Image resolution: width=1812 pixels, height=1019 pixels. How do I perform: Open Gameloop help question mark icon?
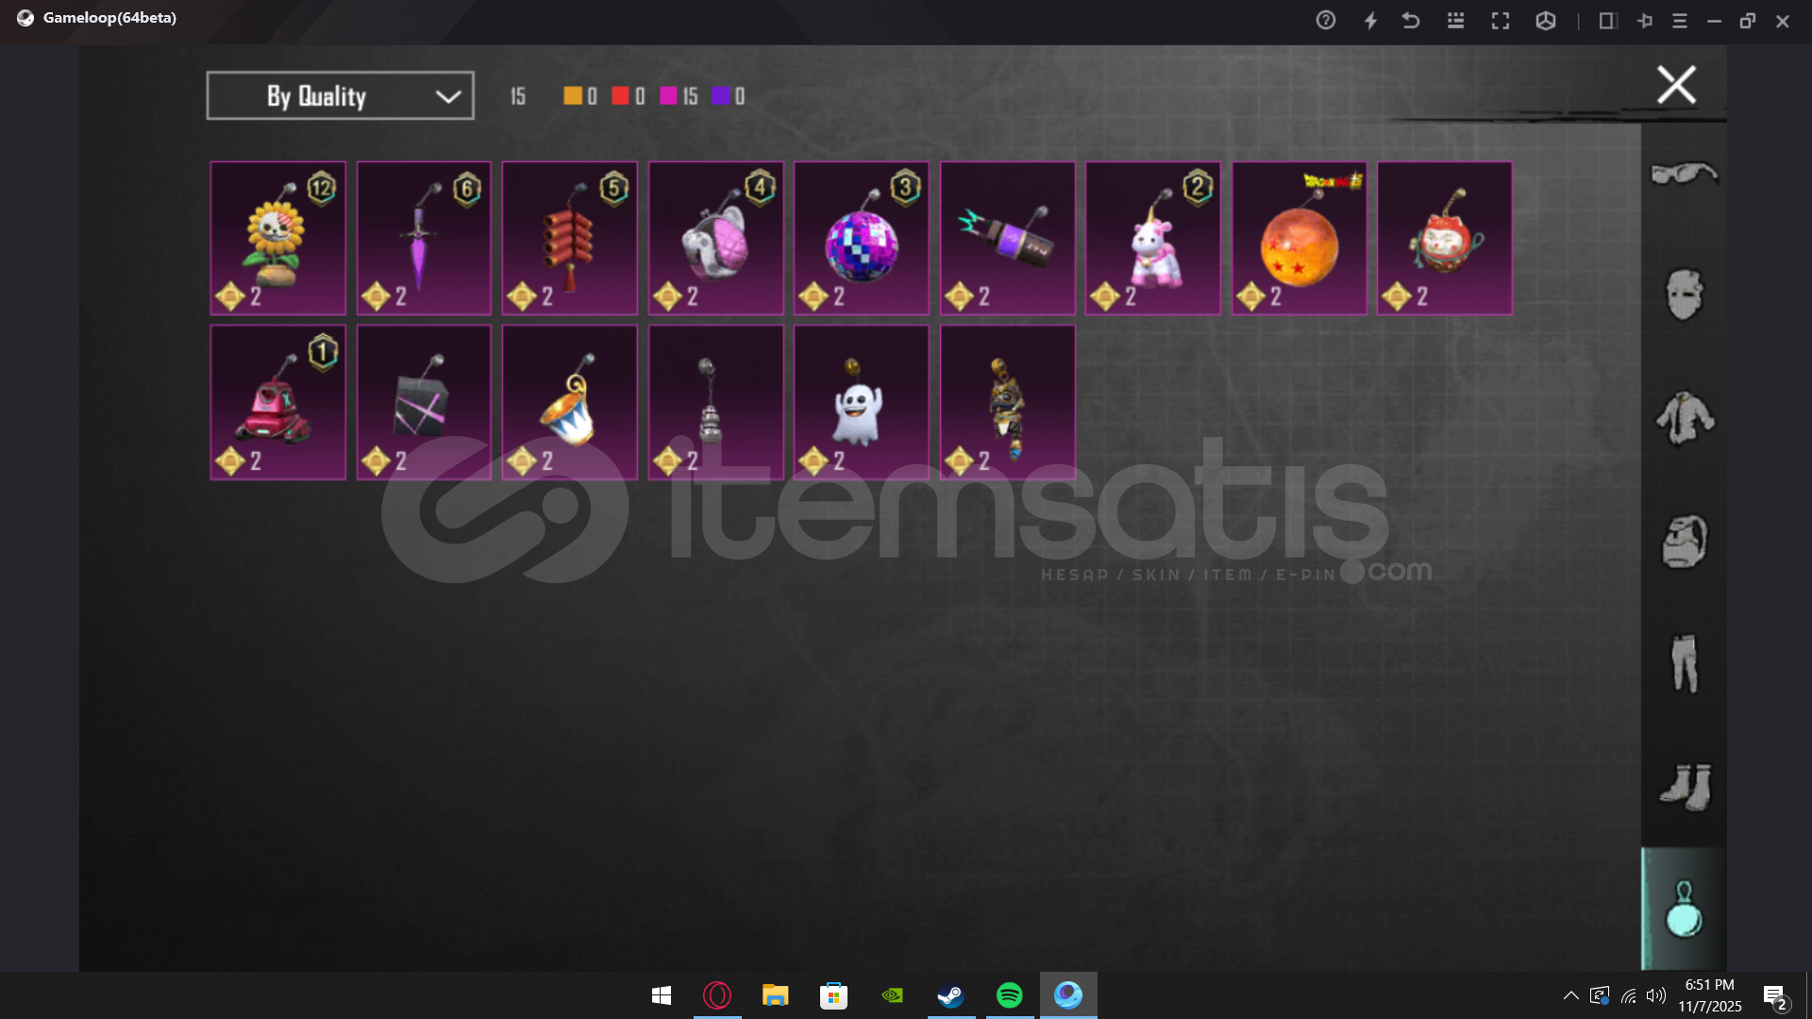coord(1326,21)
